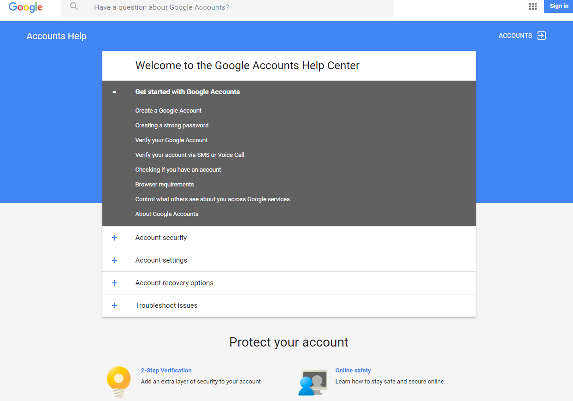Open Creating a strong password article
The height and width of the screenshot is (401, 573).
[x=171, y=126]
